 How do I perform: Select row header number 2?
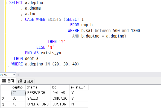click(x=6, y=99)
